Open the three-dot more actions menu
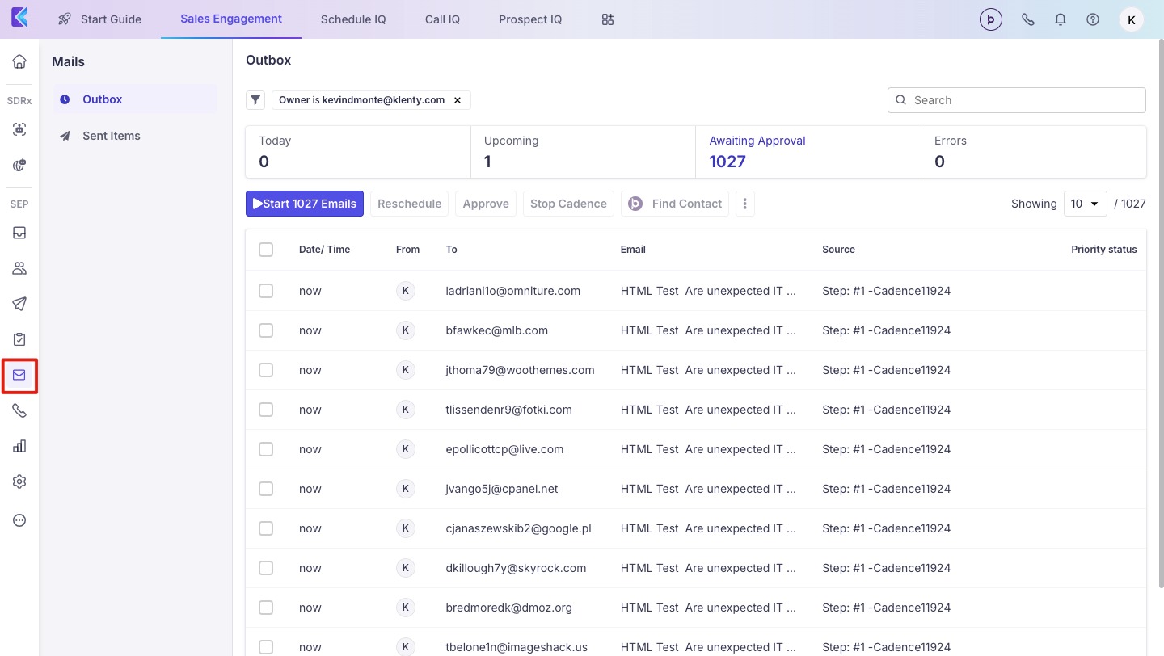The height and width of the screenshot is (656, 1164). coord(744,204)
